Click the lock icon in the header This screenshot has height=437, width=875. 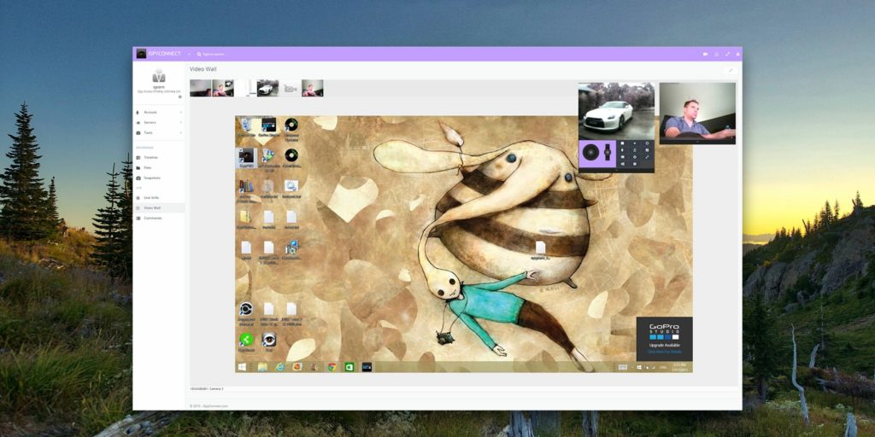click(x=737, y=54)
